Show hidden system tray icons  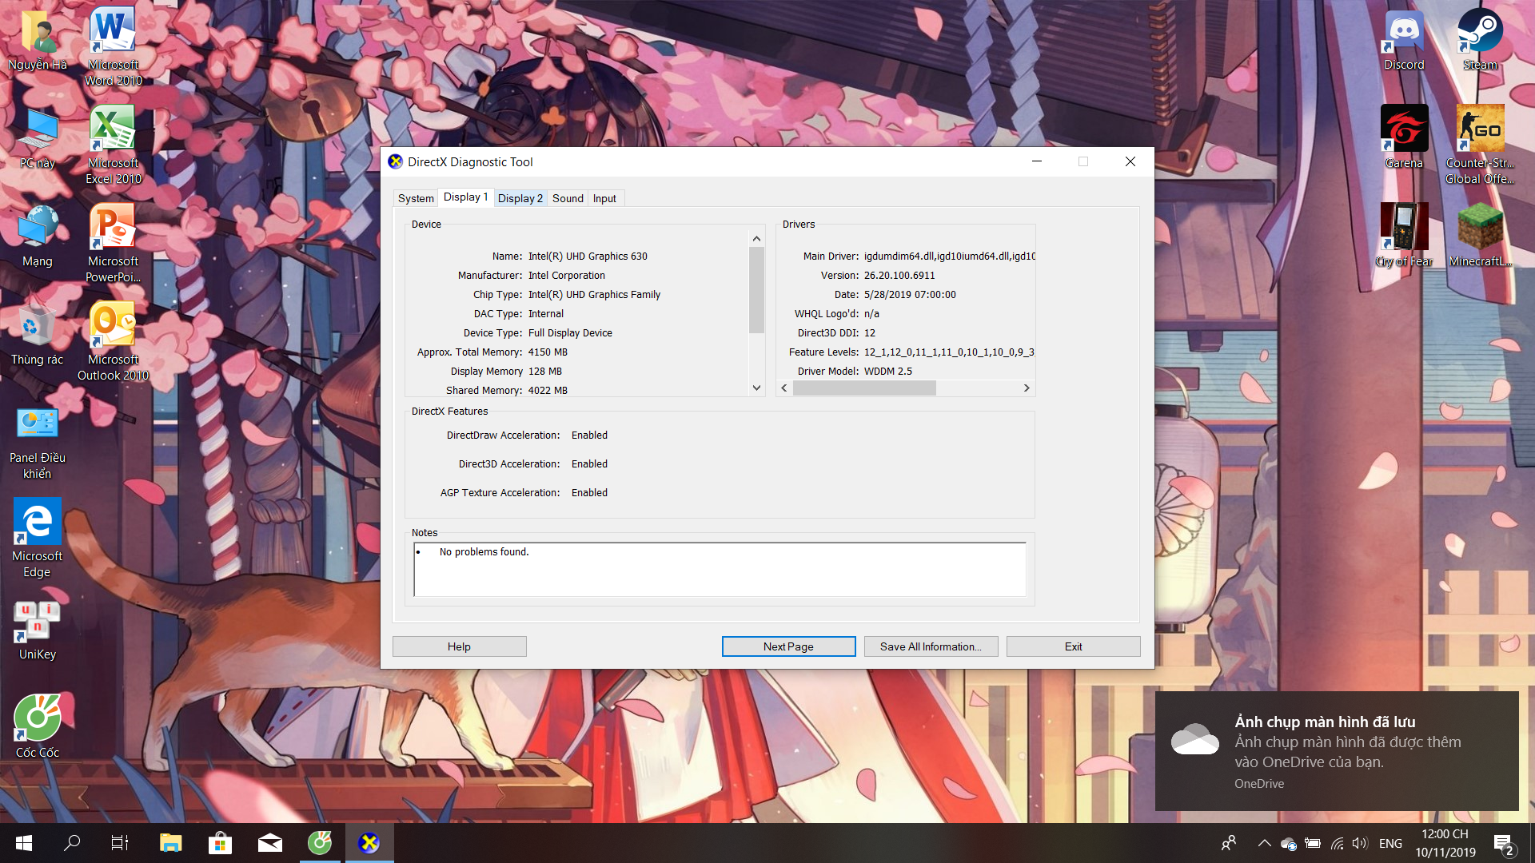pos(1264,843)
